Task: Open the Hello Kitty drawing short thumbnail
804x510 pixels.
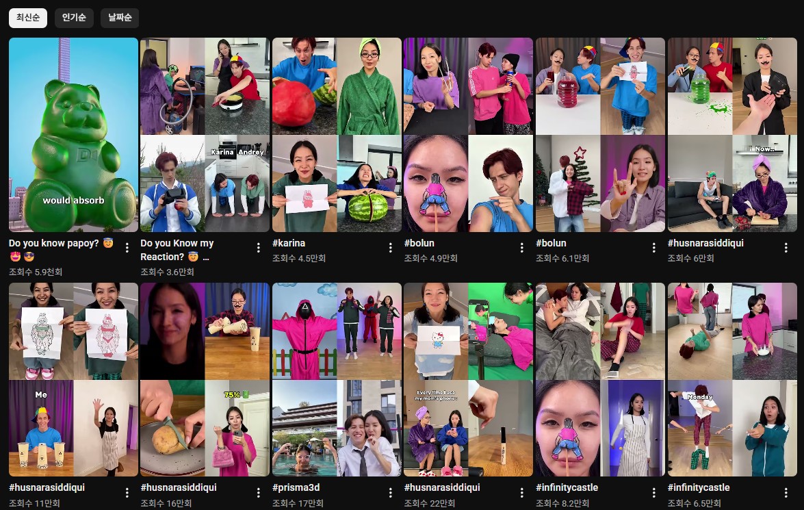Action: 468,379
